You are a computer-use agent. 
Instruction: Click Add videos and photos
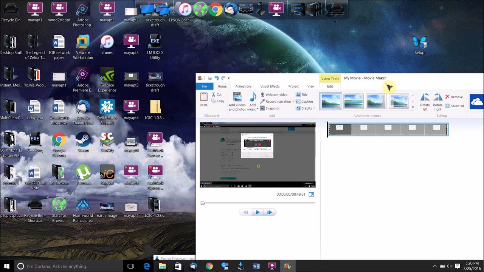(x=237, y=102)
